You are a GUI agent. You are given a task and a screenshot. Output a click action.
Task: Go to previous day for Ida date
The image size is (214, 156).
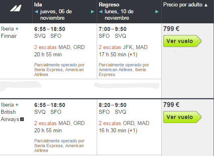coord(36,12)
